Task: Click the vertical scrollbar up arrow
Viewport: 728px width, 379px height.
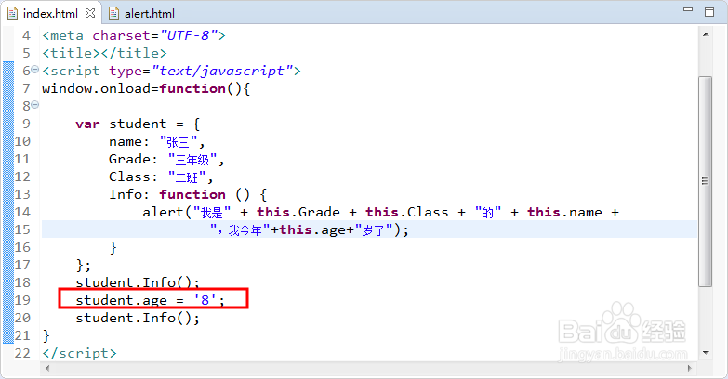Action: pyautogui.click(x=706, y=34)
